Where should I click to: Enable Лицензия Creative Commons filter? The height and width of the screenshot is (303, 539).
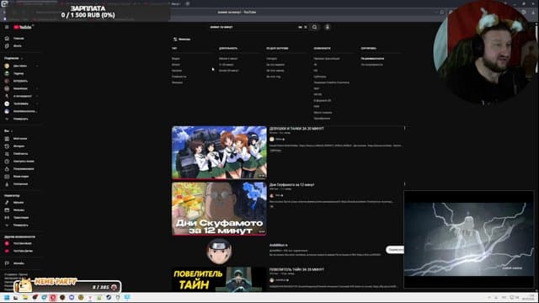pos(331,82)
